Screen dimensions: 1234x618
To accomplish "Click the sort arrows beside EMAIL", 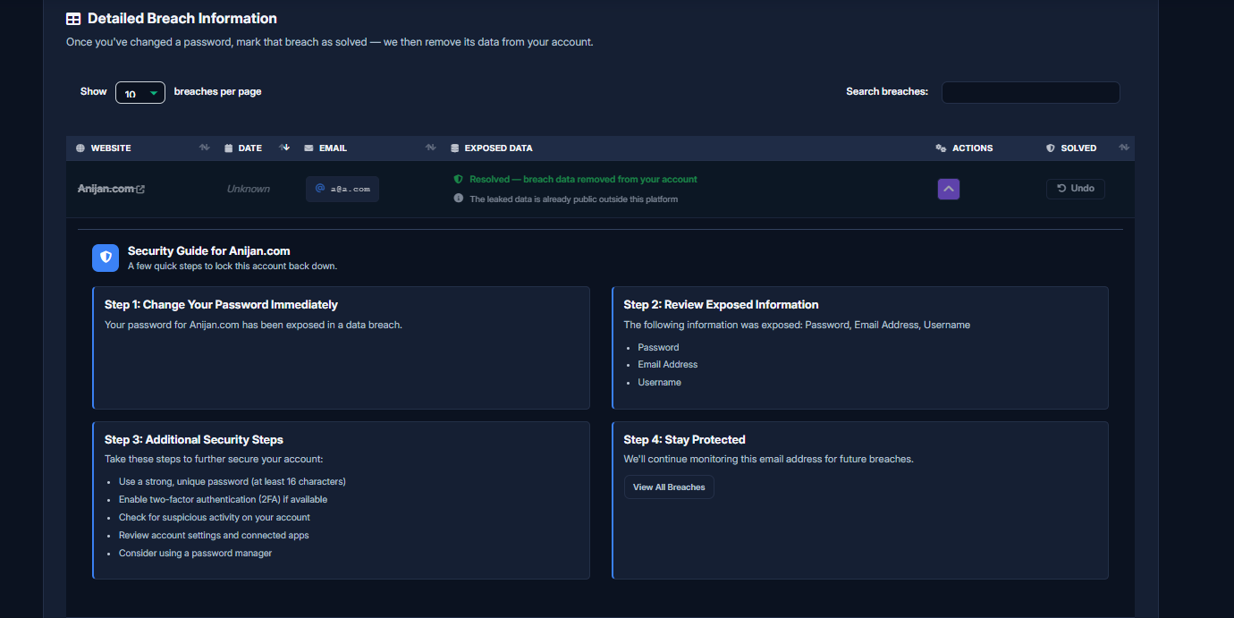I will click(430, 148).
